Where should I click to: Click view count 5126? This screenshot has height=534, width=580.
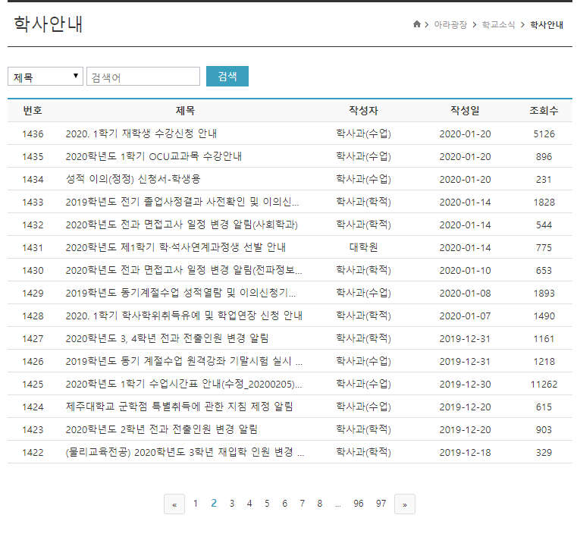[544, 134]
